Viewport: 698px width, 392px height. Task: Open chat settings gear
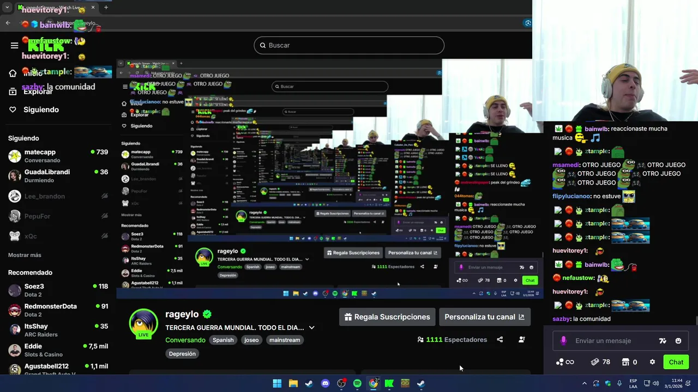[652, 362]
